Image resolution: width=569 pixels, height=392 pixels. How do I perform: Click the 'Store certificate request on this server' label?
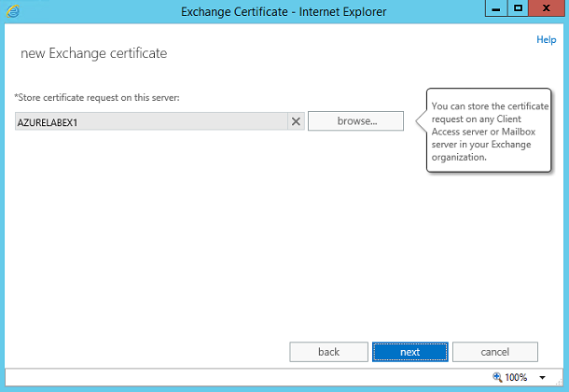click(x=97, y=98)
